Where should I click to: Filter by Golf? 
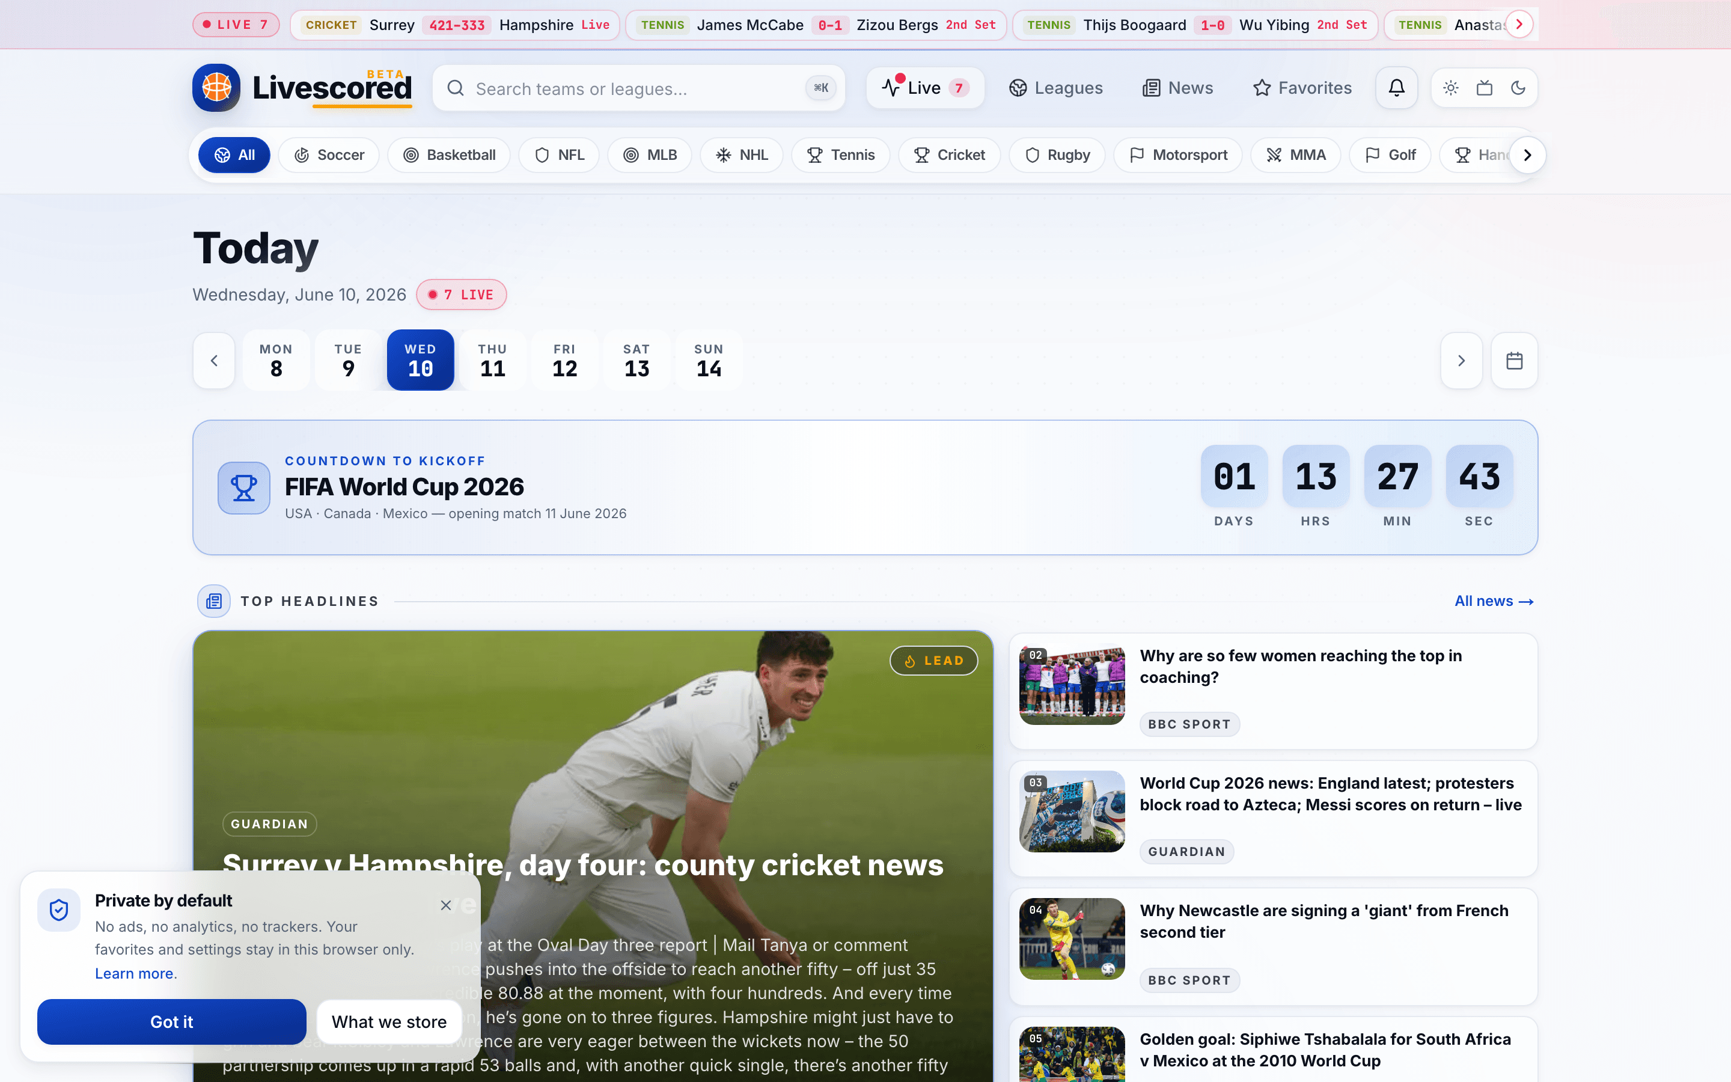pyautogui.click(x=1390, y=155)
